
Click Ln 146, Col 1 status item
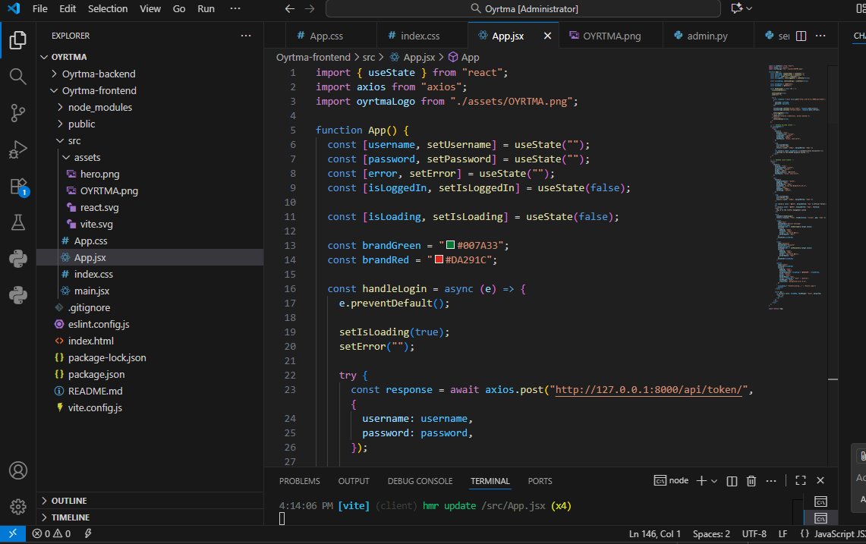(x=654, y=534)
